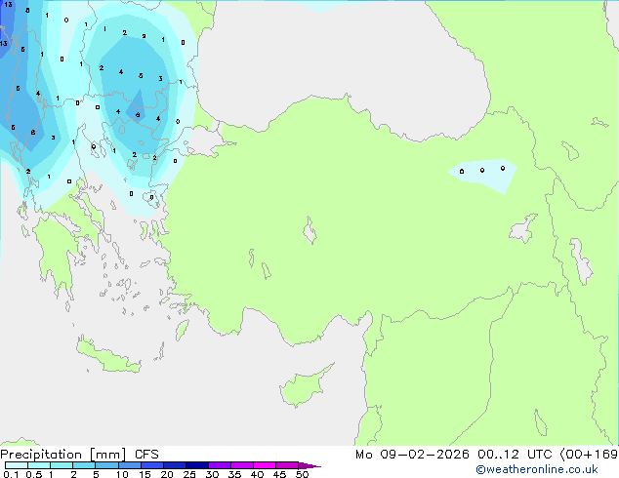Click the 0.1–0.5 mm legend swatch
This screenshot has height=478, width=619.
click(17, 465)
